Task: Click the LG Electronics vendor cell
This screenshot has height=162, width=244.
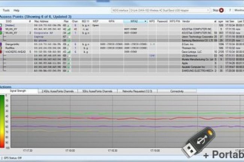Action: (189, 56)
